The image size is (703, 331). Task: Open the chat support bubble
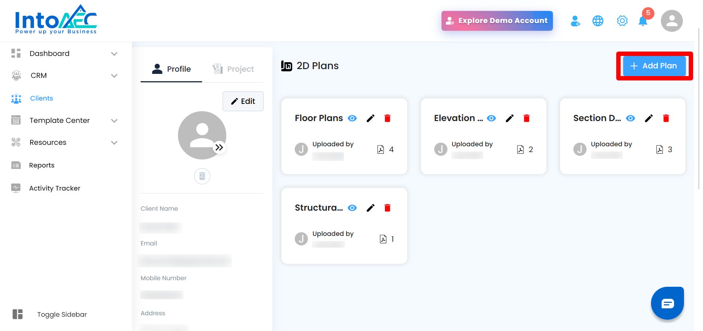(x=667, y=303)
